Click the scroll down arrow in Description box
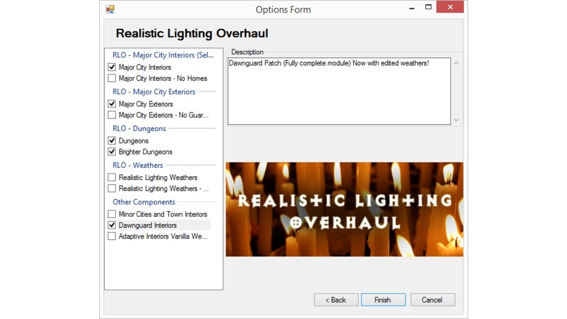Viewport: 567px width, 319px height. coord(456,120)
